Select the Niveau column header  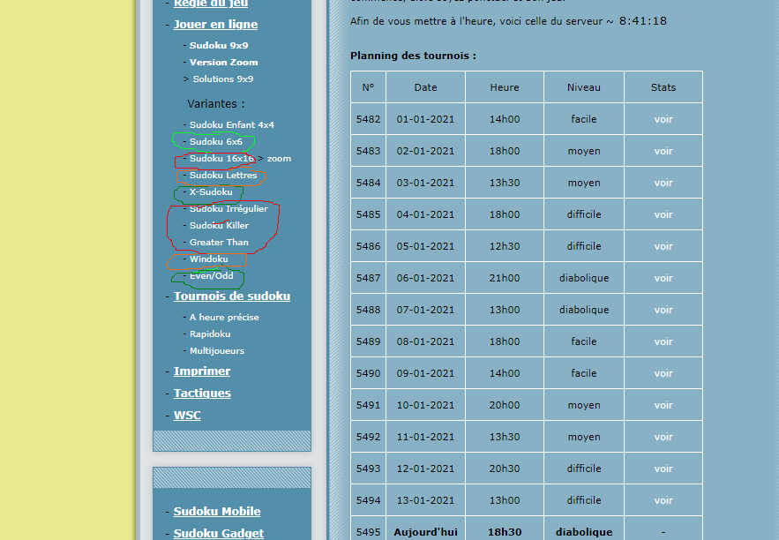pyautogui.click(x=584, y=87)
